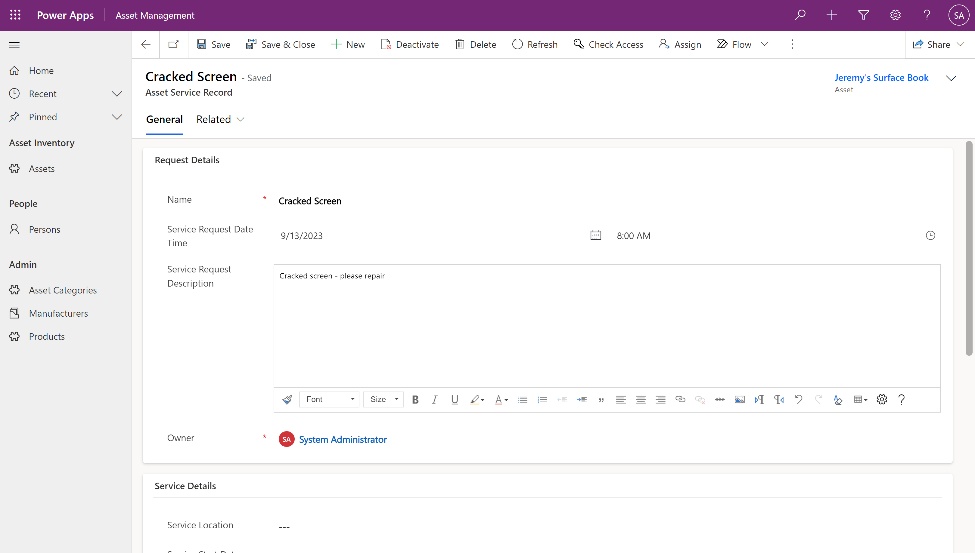Undo the last edit
975x553 pixels.
pos(799,400)
